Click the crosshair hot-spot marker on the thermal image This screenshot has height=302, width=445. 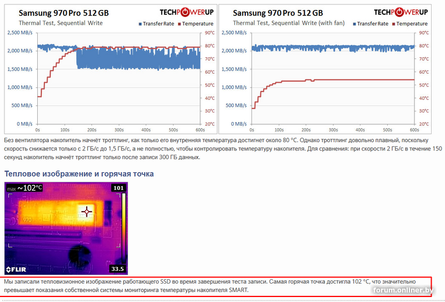pyautogui.click(x=87, y=212)
